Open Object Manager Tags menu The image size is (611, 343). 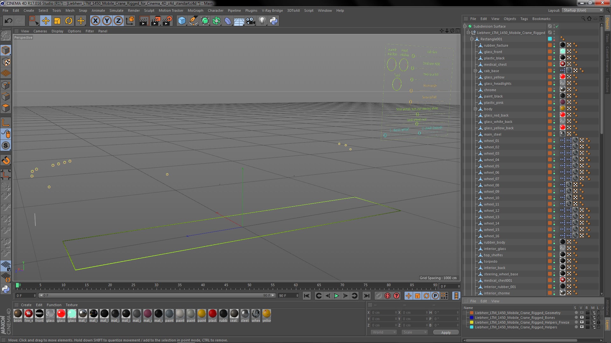click(x=524, y=19)
